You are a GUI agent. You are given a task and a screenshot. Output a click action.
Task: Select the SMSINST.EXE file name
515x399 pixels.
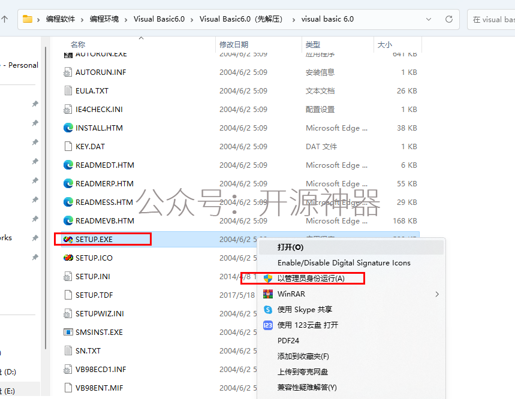point(99,332)
